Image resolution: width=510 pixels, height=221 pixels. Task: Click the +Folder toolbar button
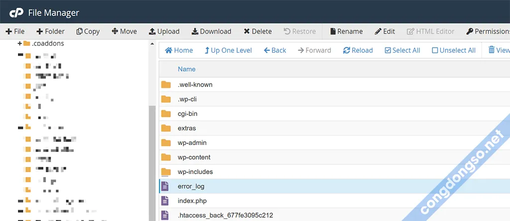pos(50,31)
